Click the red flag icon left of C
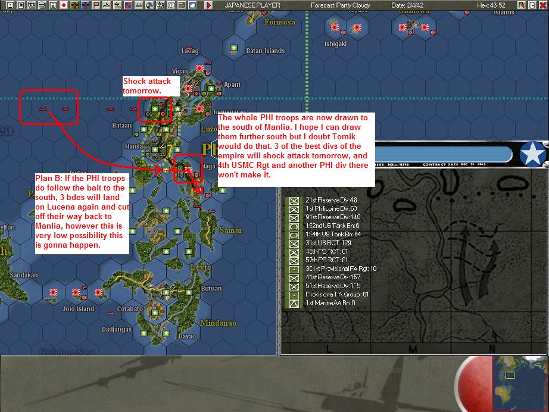Image resolution: width=549 pixels, height=412 pixels. tap(522, 5)
